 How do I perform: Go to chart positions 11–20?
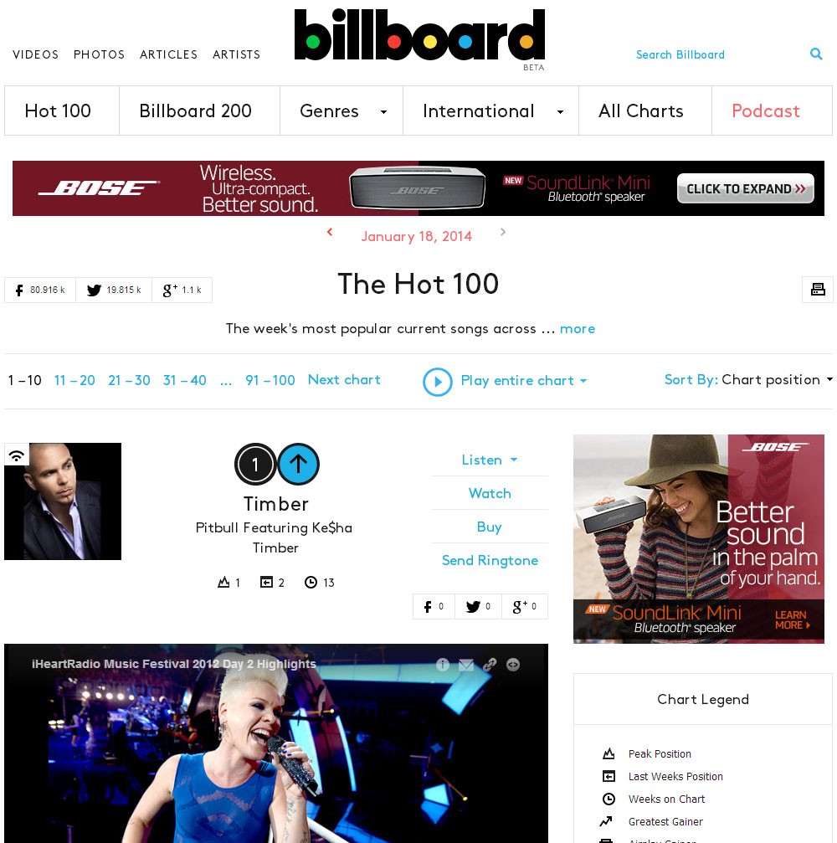(x=74, y=380)
